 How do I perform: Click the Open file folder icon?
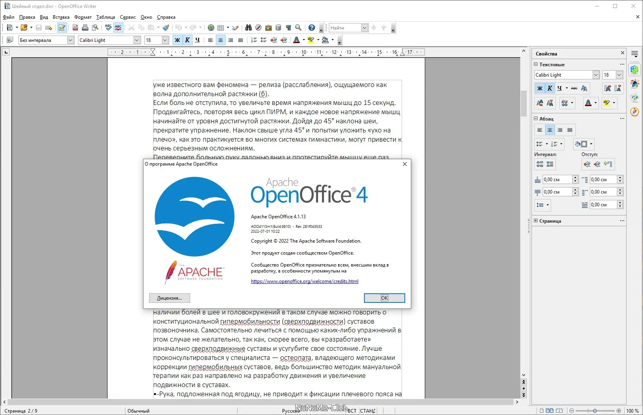click(24, 28)
